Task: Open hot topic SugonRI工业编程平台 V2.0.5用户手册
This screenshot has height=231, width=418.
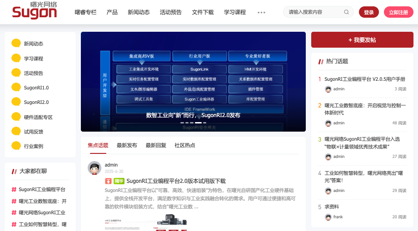Action: pyautogui.click(x=365, y=79)
